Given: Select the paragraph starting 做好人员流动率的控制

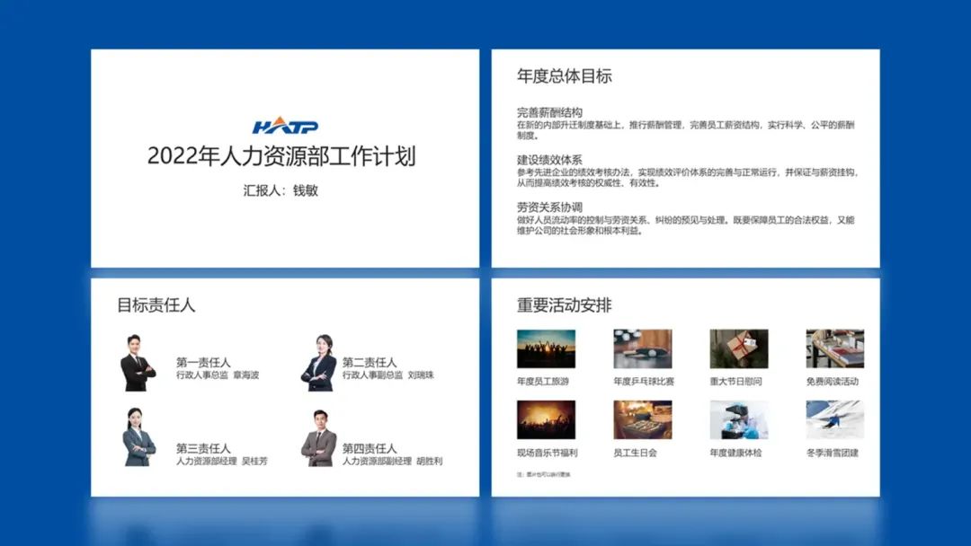Looking at the screenshot, I should click(685, 225).
